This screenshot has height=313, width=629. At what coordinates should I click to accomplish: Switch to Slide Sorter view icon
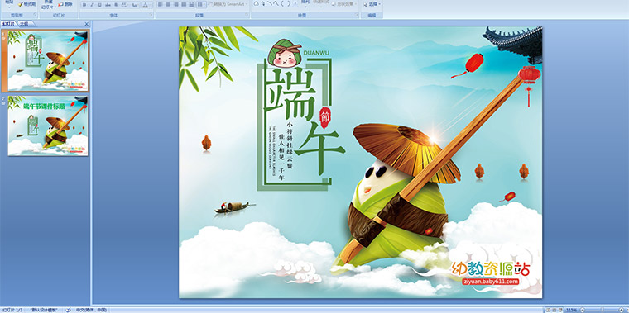point(554,310)
